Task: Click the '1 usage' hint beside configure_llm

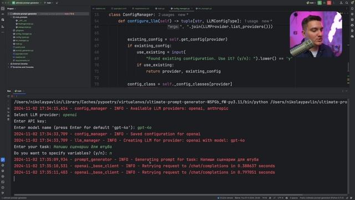Action: click(x=251, y=21)
